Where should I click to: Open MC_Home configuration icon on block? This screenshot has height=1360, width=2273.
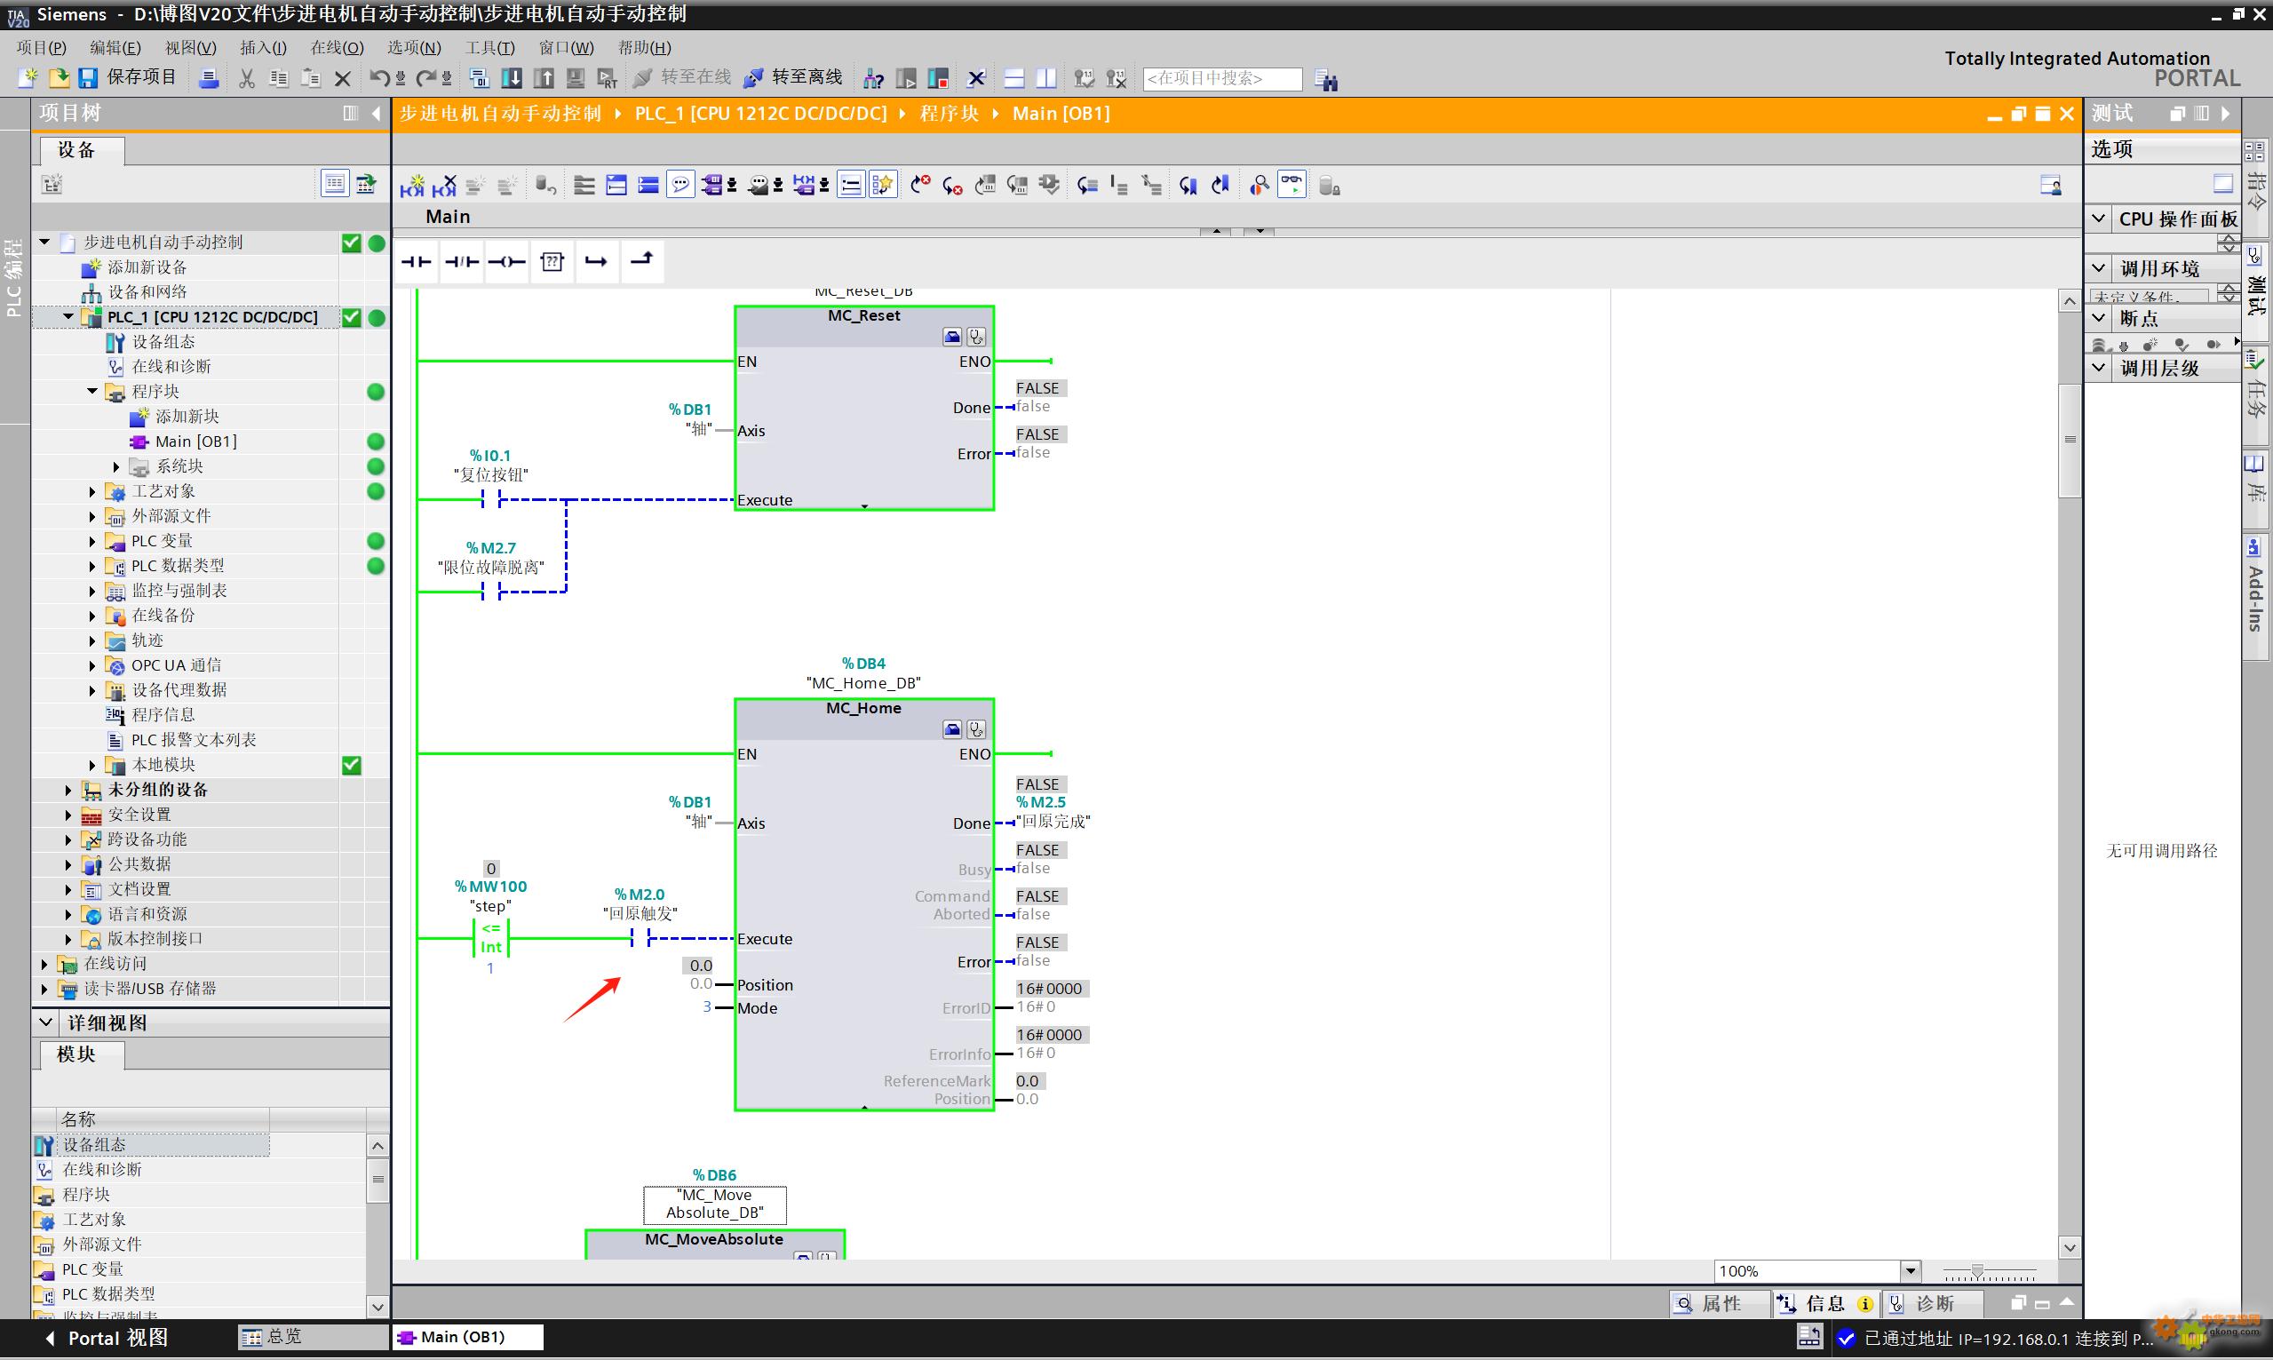coord(952,730)
